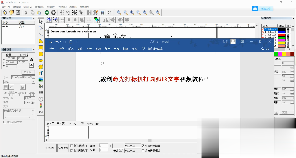296x158 pixels.
Task: Click the Save icon in Word title bar
Action: pyautogui.click(x=51, y=42)
